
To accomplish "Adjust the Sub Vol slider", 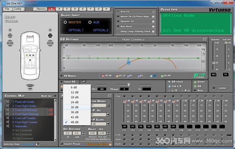I will pos(226,43).
